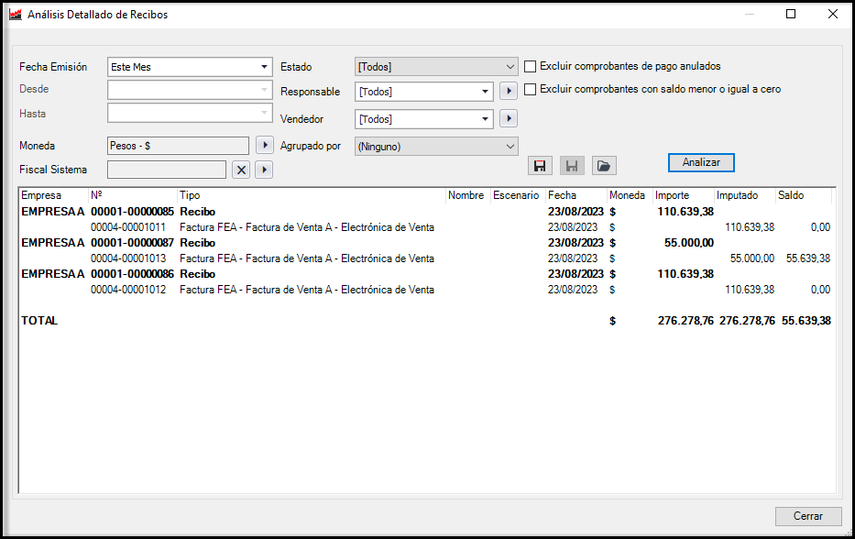This screenshot has height=539, width=855.
Task: Open the Responsable combo box
Action: (424, 92)
